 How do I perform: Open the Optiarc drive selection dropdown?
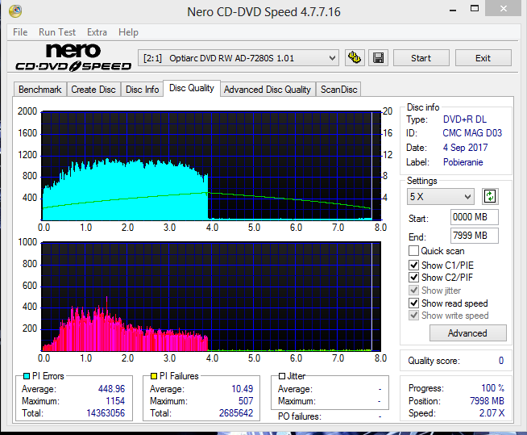239,58
